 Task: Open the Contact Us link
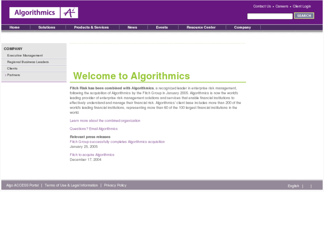click(x=262, y=6)
